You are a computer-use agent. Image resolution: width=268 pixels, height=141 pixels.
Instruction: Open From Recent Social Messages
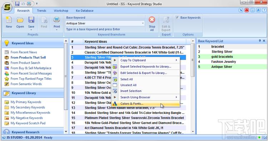[x=31, y=73]
